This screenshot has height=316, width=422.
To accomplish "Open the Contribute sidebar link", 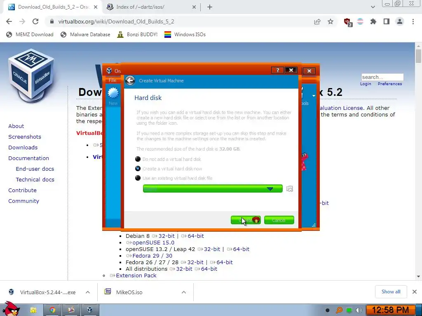I will point(22,190).
